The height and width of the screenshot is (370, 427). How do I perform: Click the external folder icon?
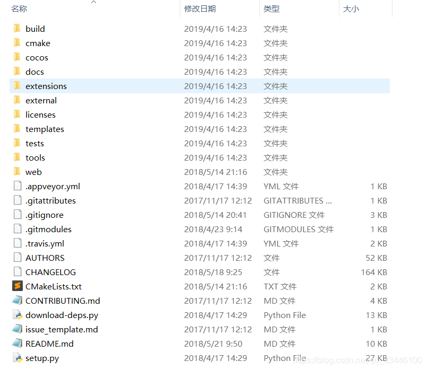17,100
